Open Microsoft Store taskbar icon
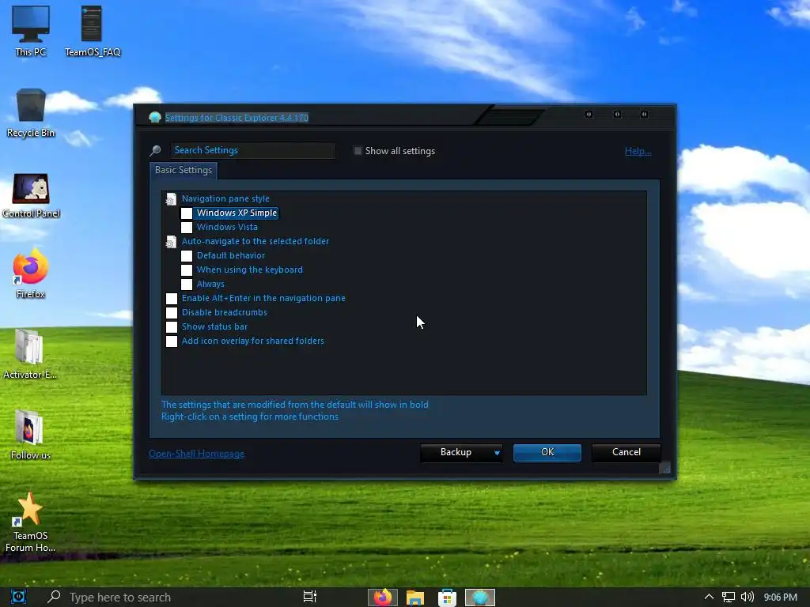810x607 pixels. 447,598
